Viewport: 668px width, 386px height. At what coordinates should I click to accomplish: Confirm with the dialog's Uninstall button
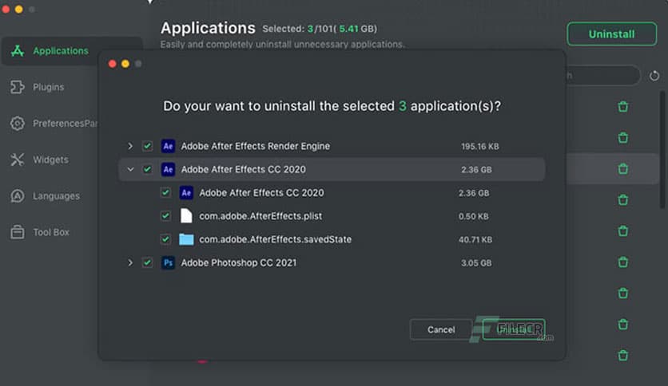pyautogui.click(x=514, y=329)
